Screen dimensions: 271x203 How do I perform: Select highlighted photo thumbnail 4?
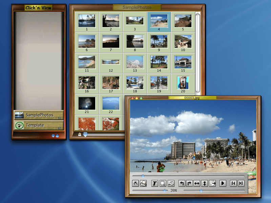[159, 22]
